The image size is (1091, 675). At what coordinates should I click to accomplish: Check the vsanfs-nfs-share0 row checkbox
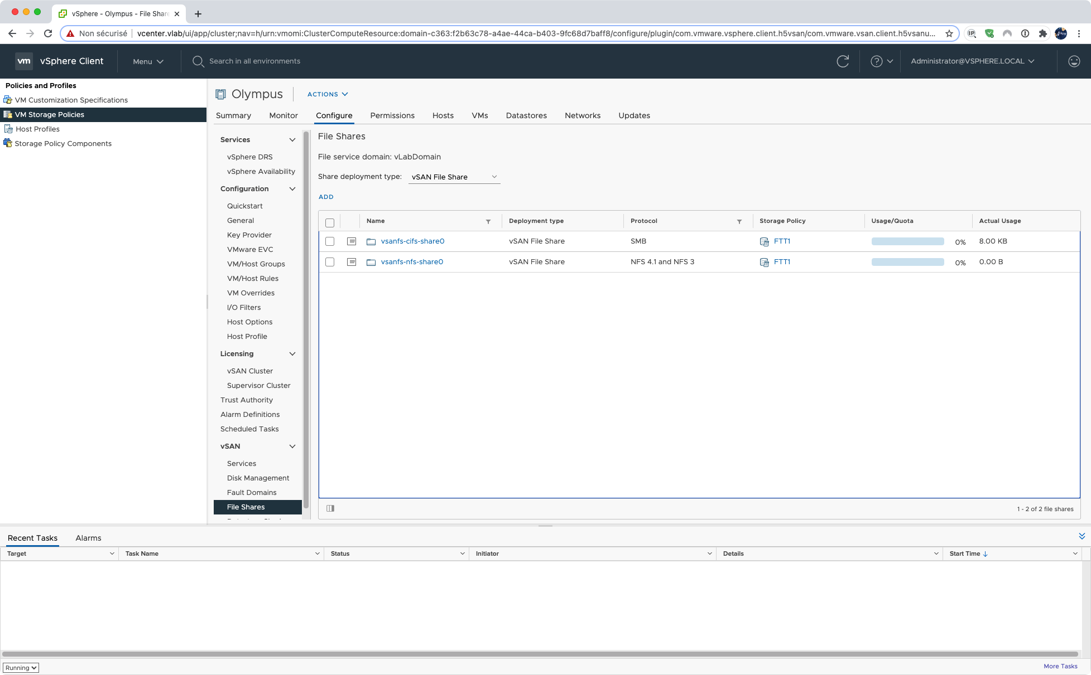coord(330,262)
